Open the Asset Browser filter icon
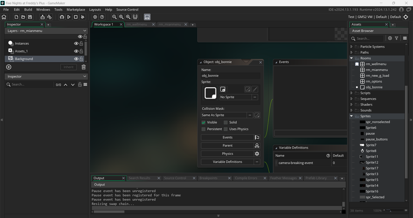Image resolution: width=413 pixels, height=218 pixels. [x=396, y=38]
